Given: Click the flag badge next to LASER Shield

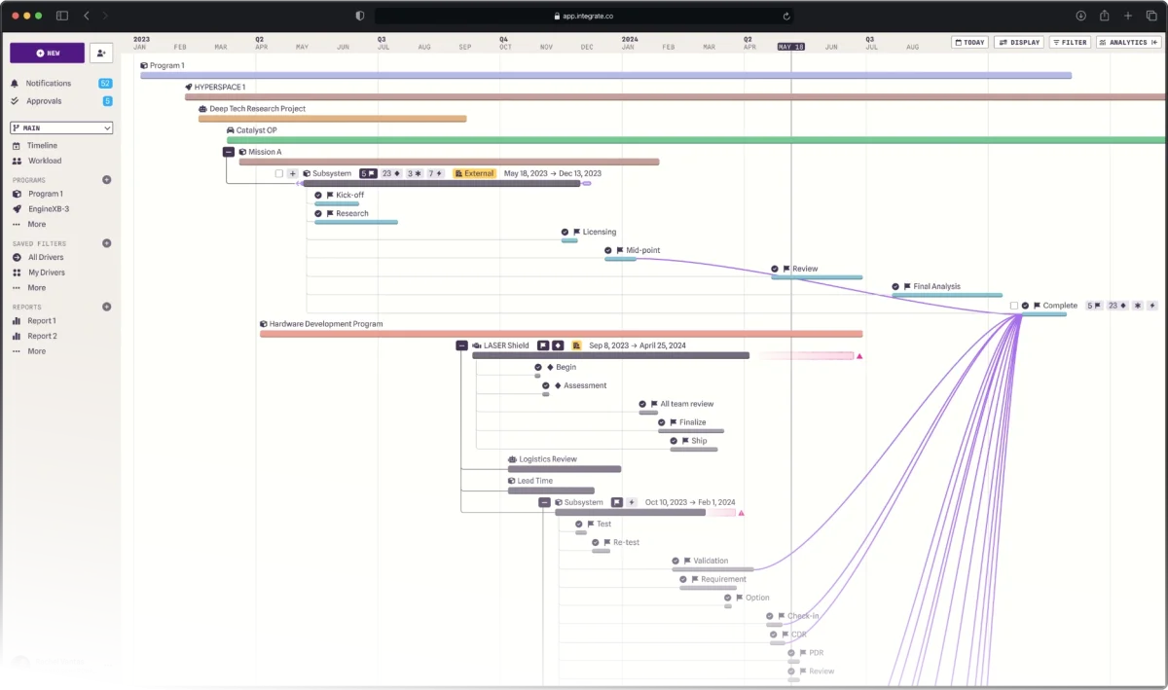Looking at the screenshot, I should coord(543,345).
